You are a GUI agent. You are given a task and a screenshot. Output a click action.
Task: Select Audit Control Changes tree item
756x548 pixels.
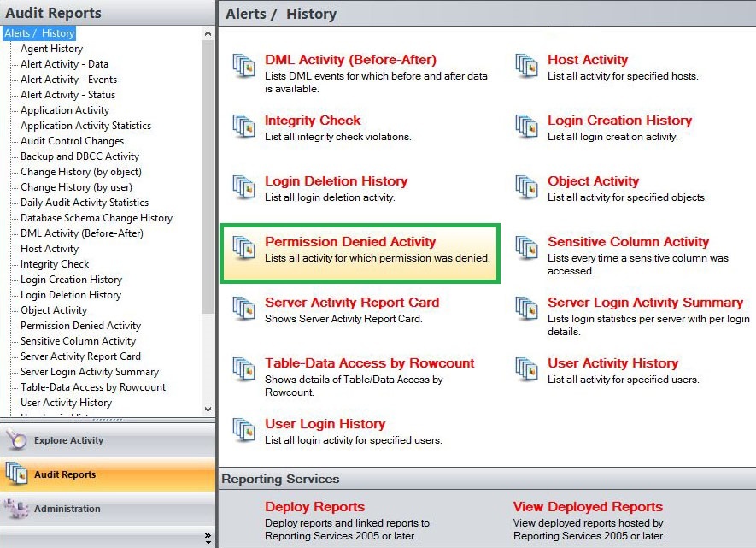[x=72, y=141]
